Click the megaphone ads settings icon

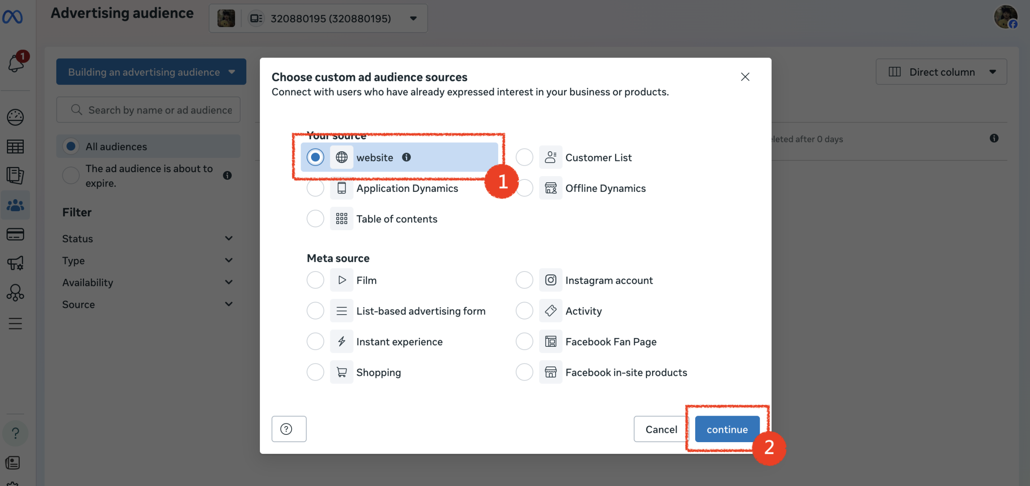15,264
